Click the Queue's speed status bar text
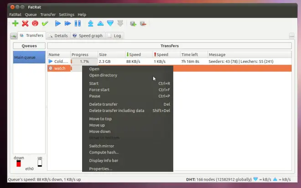The height and width of the screenshot is (188, 301). pyautogui.click(x=44, y=179)
